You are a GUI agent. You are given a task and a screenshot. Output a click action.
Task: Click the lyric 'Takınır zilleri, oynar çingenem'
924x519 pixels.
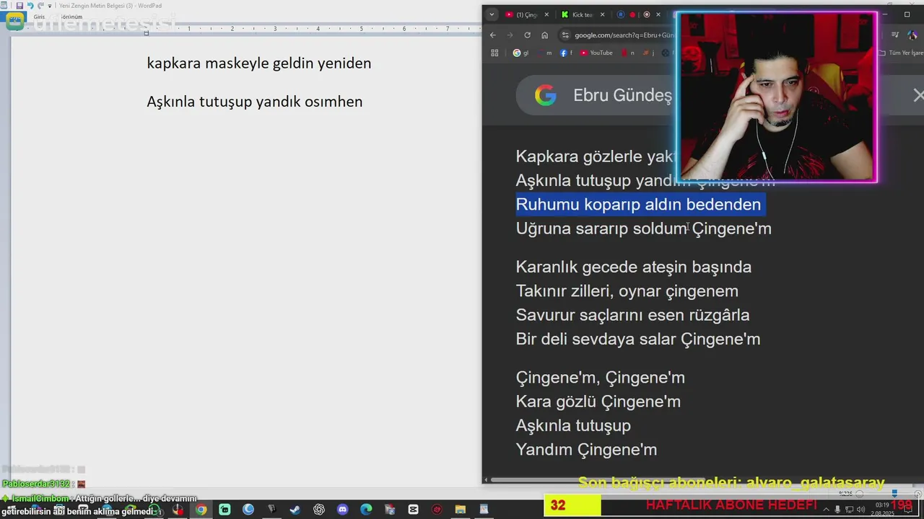click(627, 291)
